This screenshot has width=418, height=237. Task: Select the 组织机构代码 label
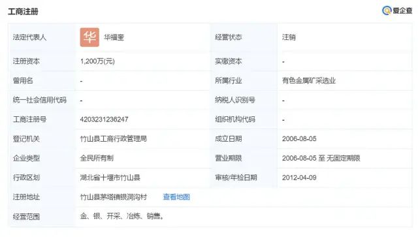[235, 119]
